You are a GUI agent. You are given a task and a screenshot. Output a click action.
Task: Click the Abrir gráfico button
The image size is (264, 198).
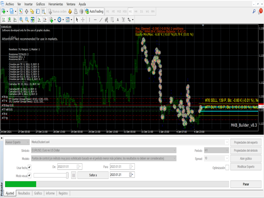tap(246, 158)
